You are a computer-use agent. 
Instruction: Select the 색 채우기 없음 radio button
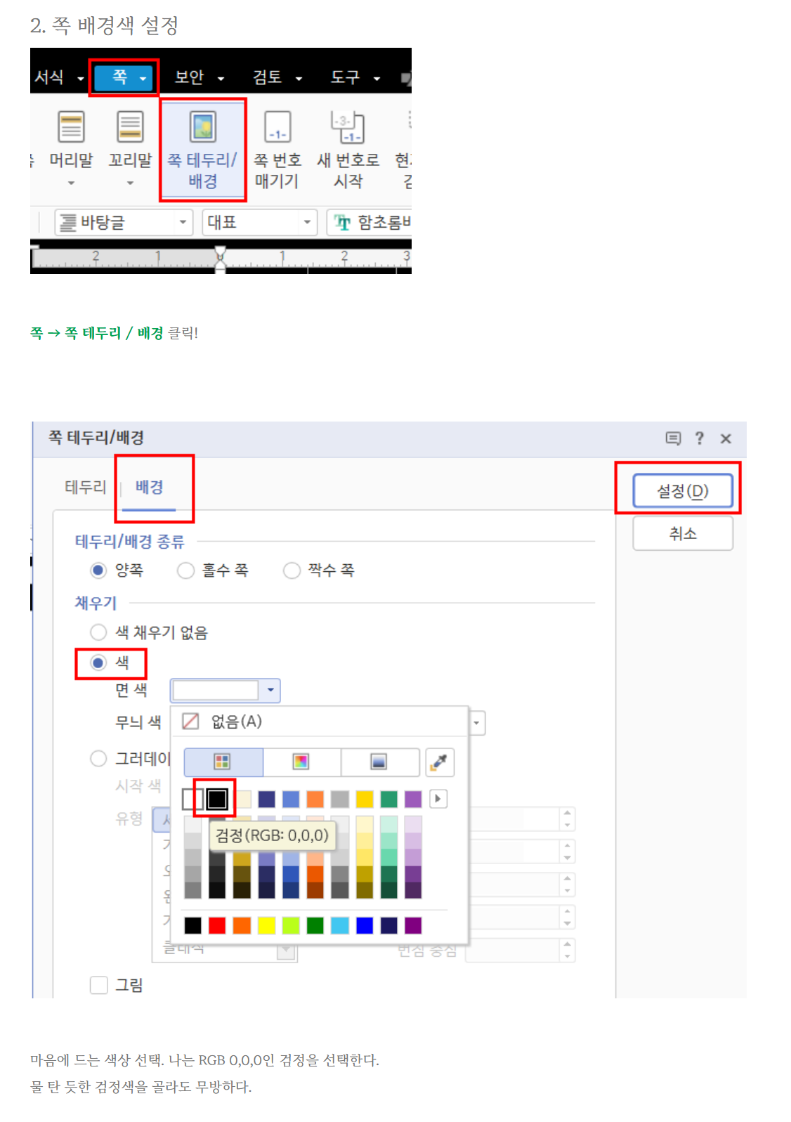[x=98, y=632]
